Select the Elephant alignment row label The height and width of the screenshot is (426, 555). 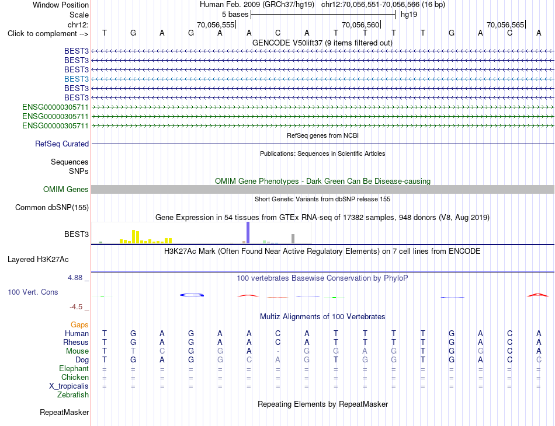74,369
